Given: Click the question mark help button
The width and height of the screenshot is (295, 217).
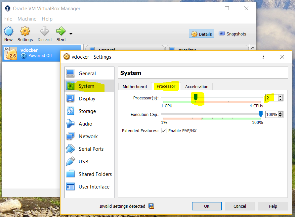Looking at the screenshot, I should 263,57.
